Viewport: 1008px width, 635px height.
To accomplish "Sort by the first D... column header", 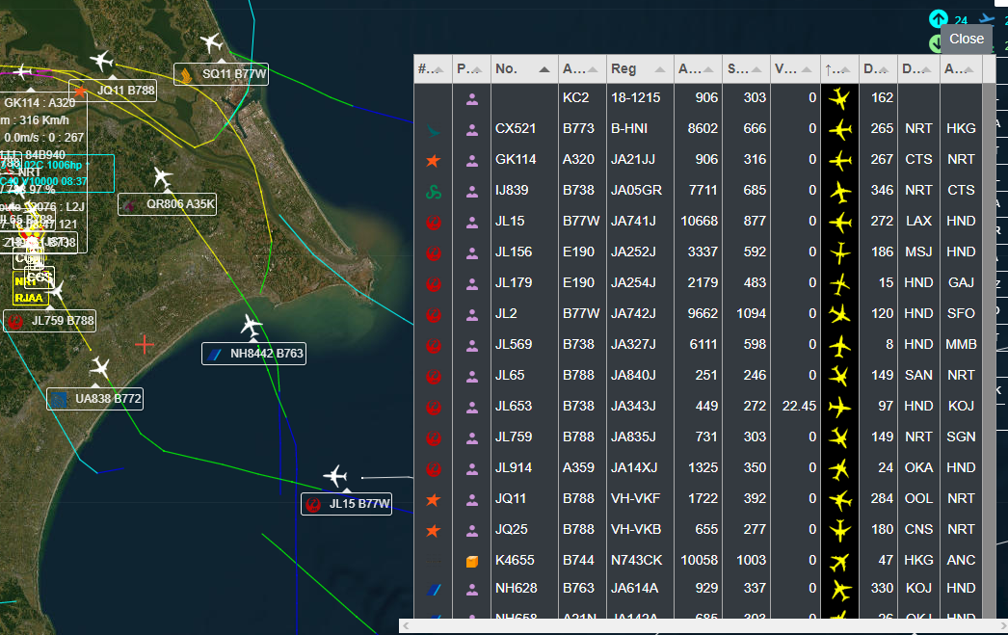I will click(x=878, y=68).
